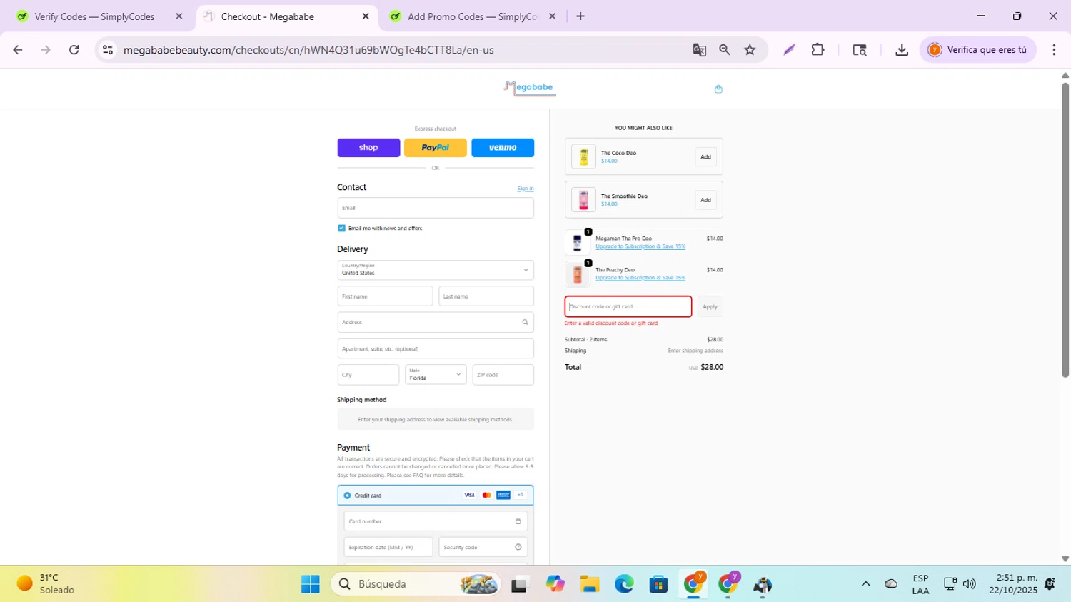Bookmark this page with the star icon
Screen dimensions: 1071x602
(x=750, y=50)
